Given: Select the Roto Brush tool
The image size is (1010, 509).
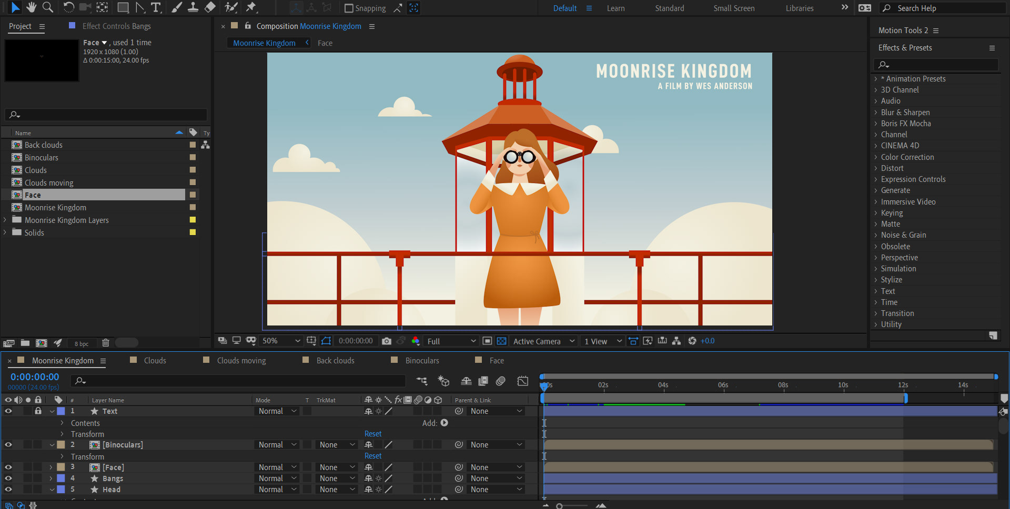Looking at the screenshot, I should pos(231,7).
